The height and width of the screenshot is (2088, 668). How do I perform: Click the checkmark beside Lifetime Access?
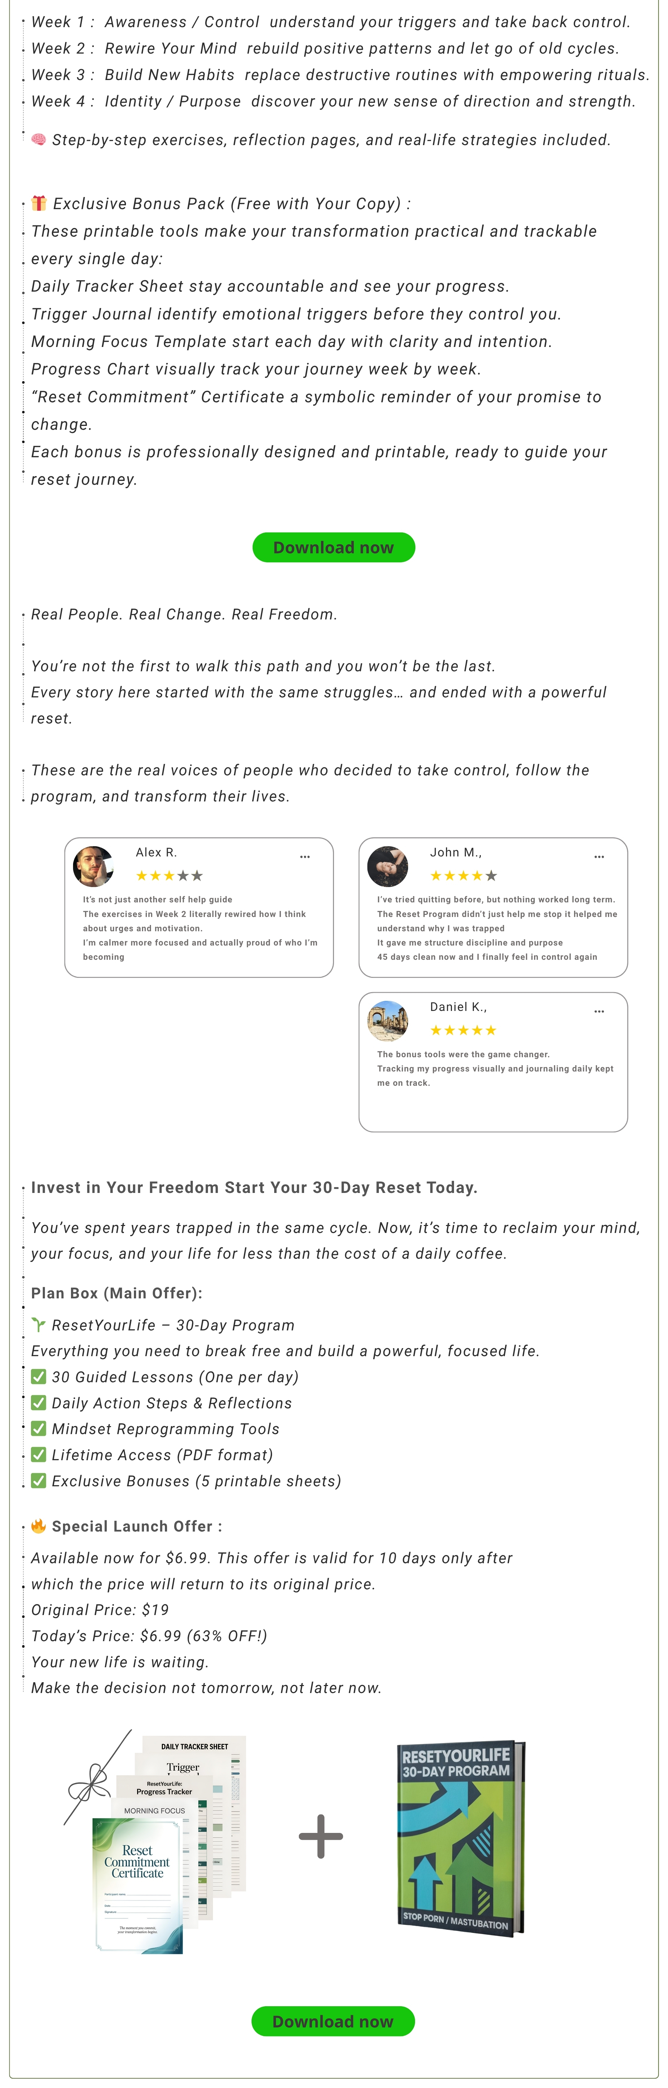click(38, 1454)
